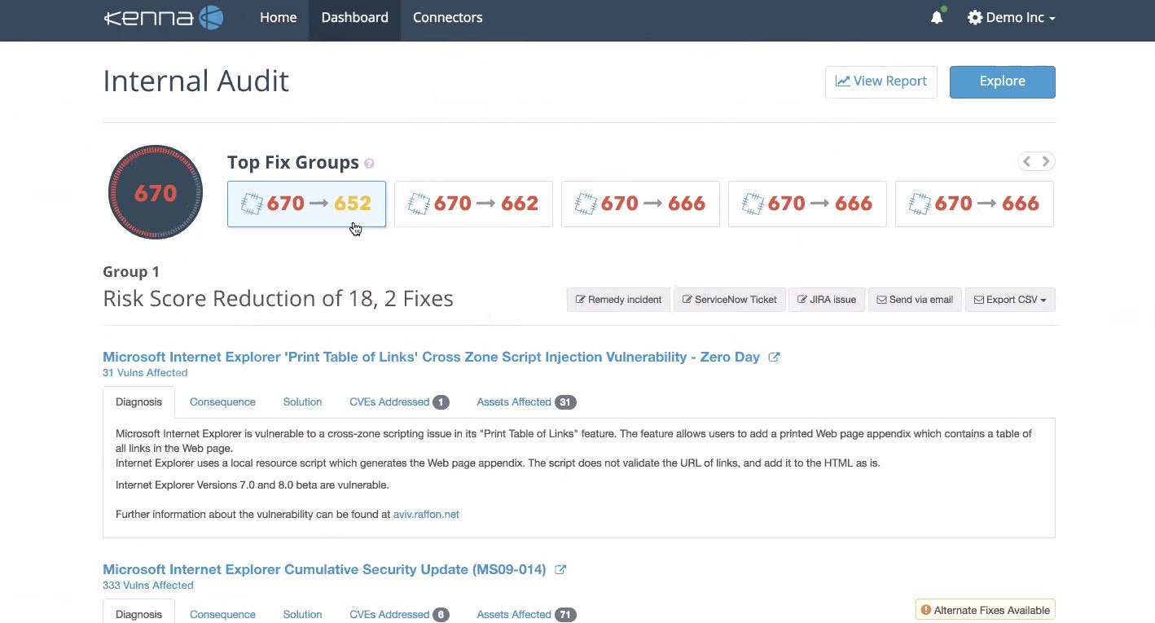Click the settings gear icon

[x=974, y=17]
